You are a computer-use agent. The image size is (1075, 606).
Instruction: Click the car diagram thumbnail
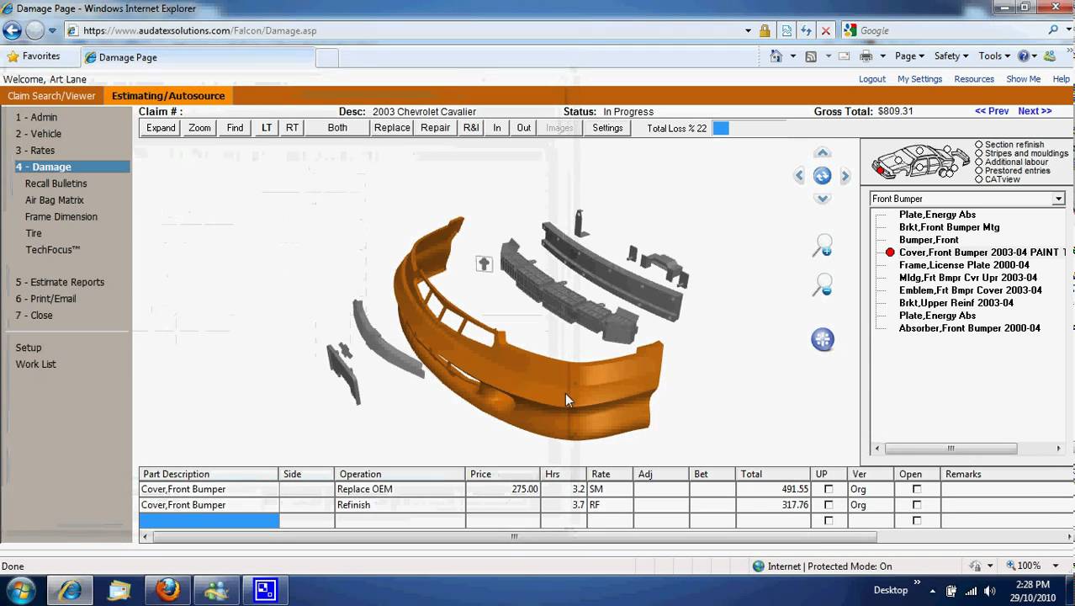pos(919,160)
